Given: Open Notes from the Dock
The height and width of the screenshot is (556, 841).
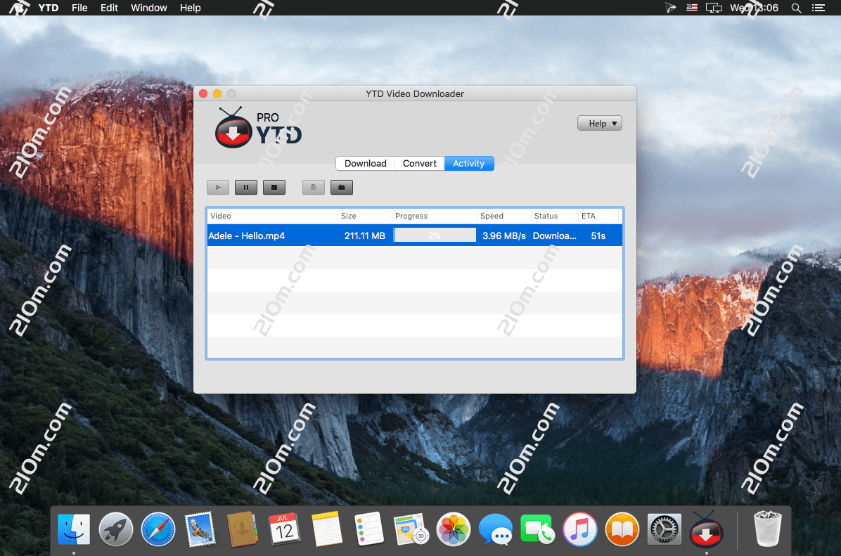Looking at the screenshot, I should tap(327, 529).
